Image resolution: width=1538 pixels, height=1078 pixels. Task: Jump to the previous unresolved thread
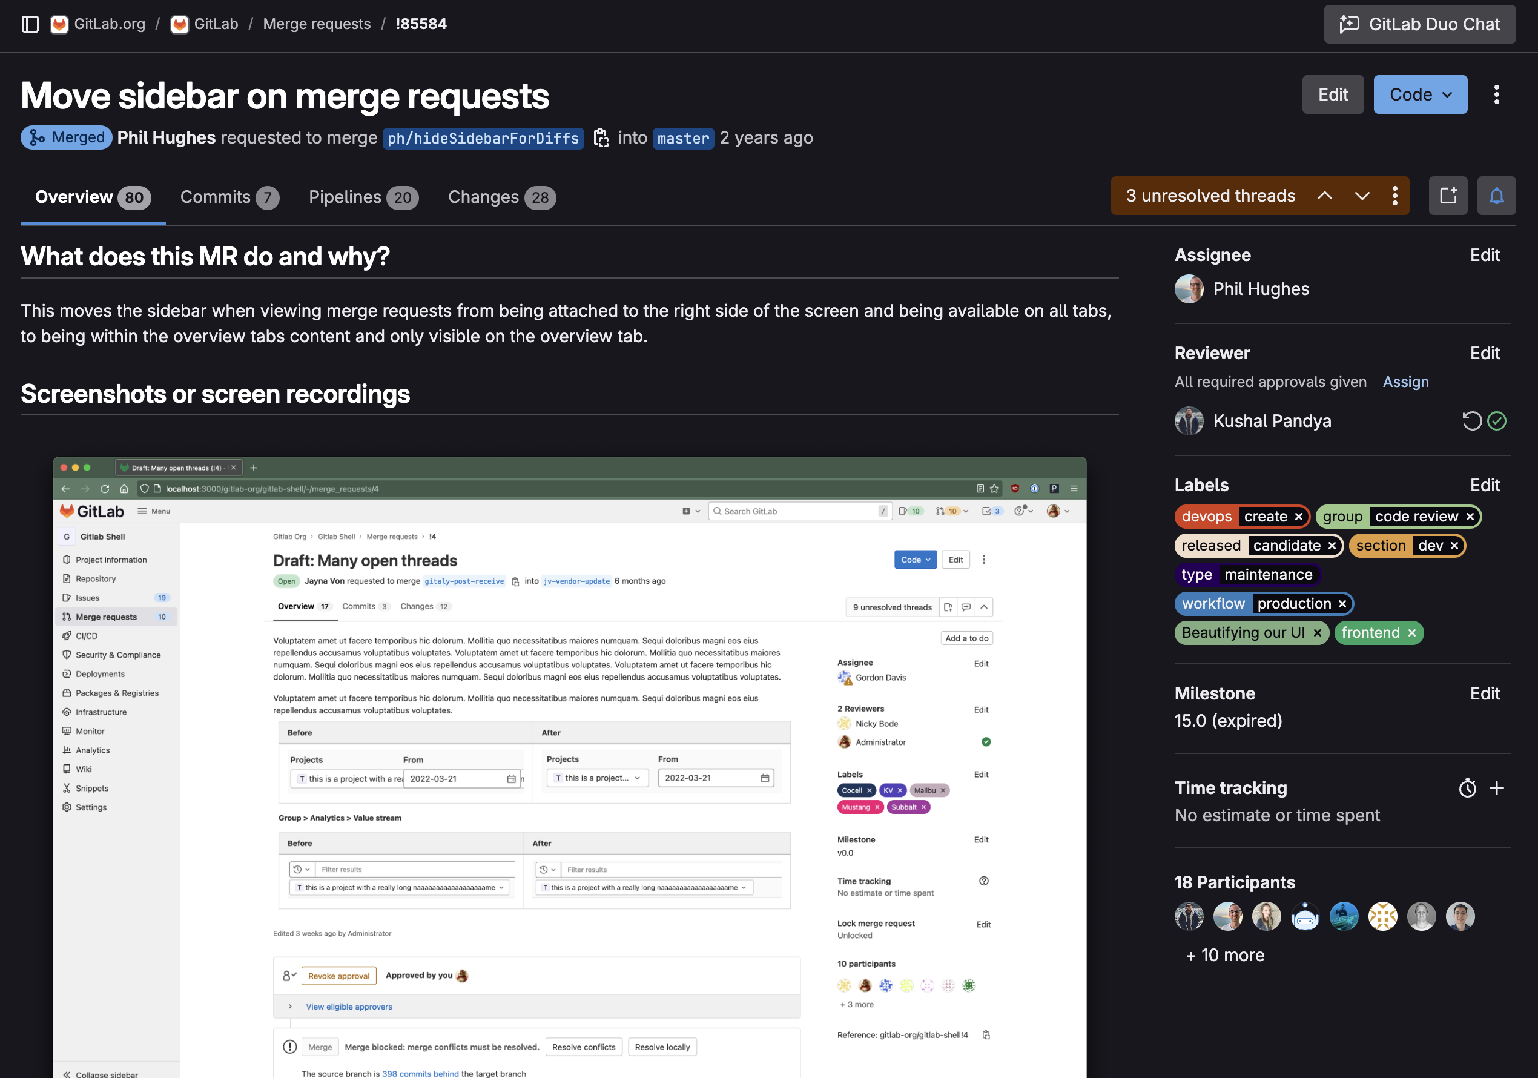(x=1325, y=196)
